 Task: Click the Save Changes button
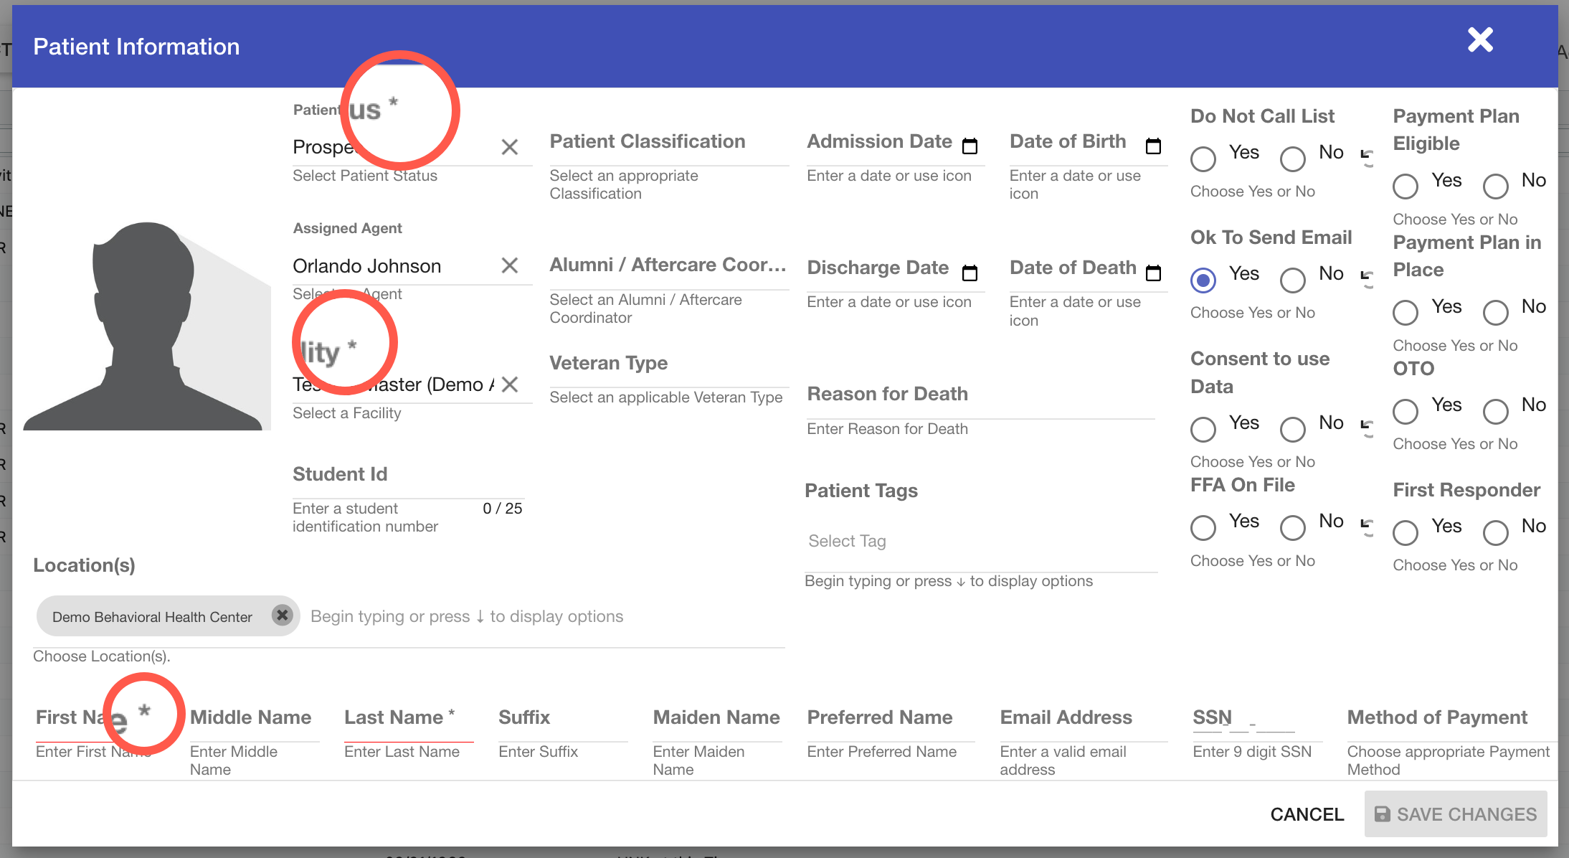pos(1455,814)
